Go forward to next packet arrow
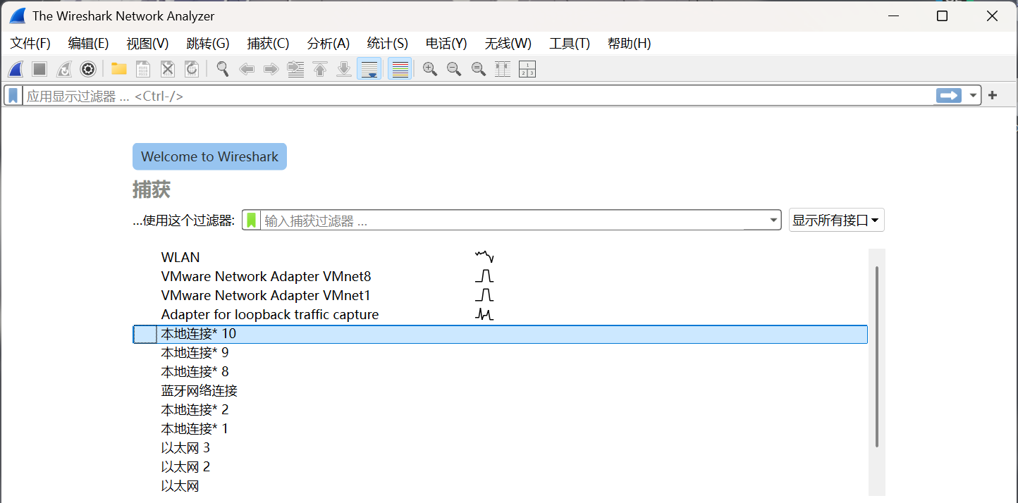This screenshot has width=1018, height=503. coord(271,69)
